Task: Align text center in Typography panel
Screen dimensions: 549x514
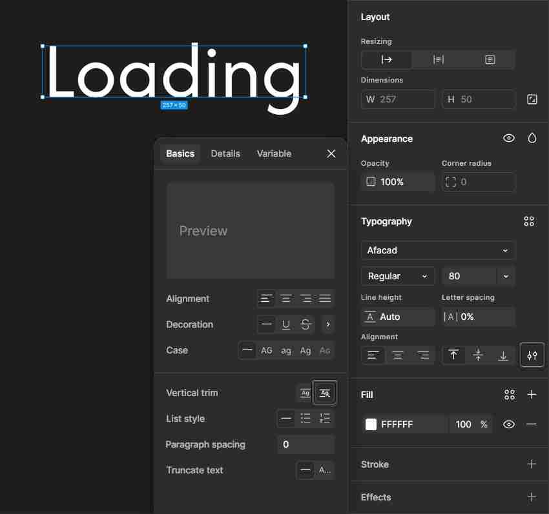Action: [x=398, y=355]
